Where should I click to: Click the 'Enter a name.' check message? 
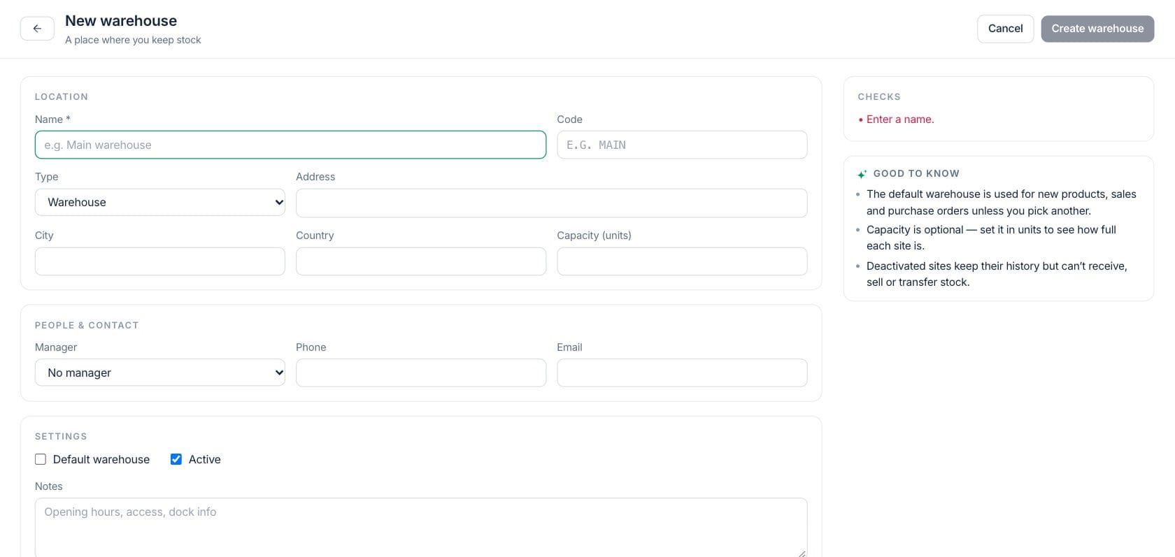(x=900, y=120)
